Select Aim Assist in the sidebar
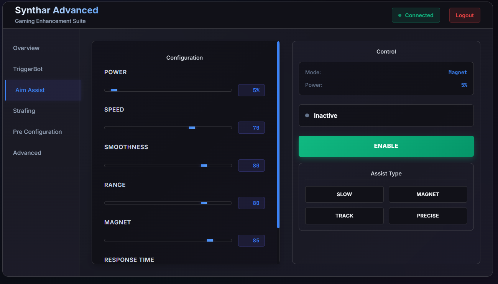 30,90
